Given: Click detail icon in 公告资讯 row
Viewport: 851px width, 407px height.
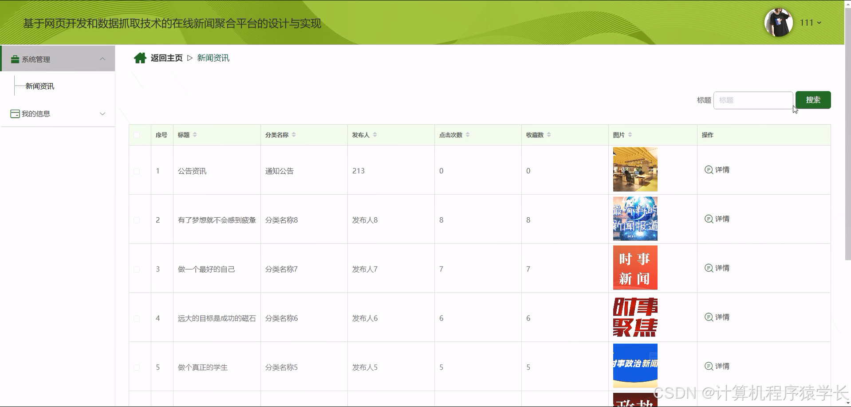Looking at the screenshot, I should click(x=709, y=170).
